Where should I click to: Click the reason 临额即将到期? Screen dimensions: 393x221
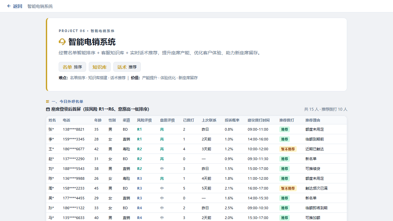(317, 208)
